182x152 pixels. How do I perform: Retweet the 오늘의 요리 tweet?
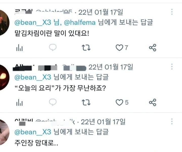coord(86,102)
